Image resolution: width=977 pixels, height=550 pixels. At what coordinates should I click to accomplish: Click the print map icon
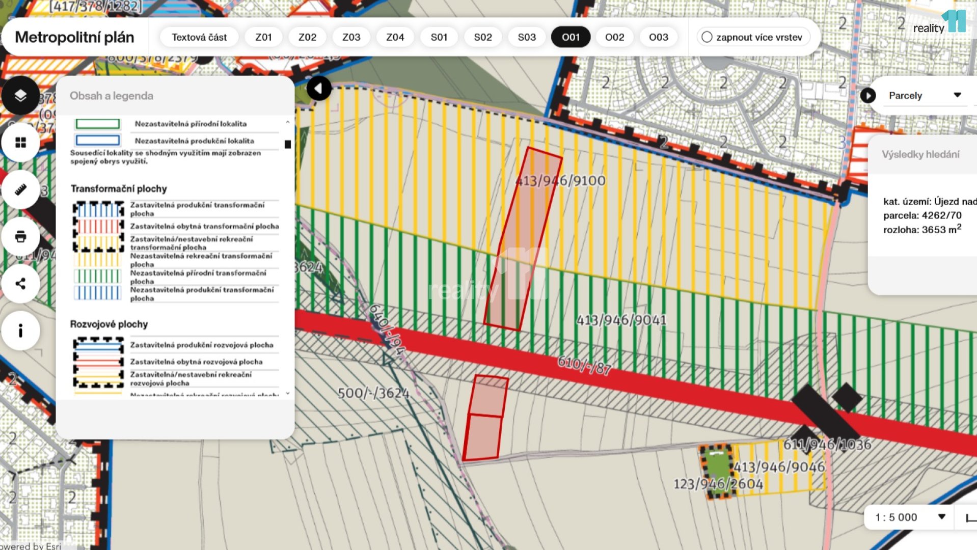pos(20,237)
